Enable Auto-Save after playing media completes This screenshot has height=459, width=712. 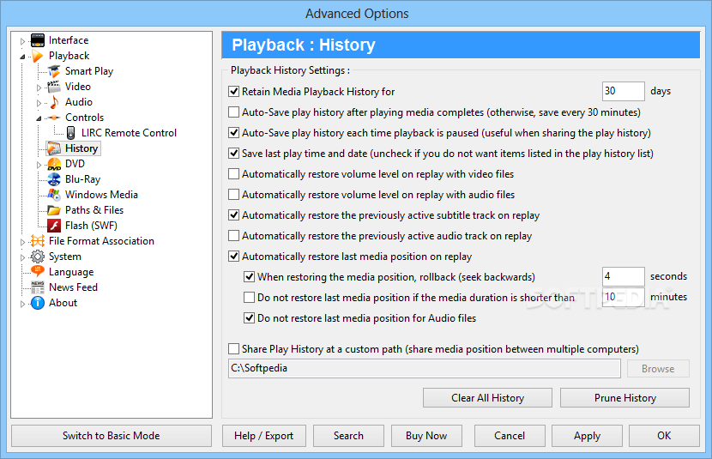point(233,112)
